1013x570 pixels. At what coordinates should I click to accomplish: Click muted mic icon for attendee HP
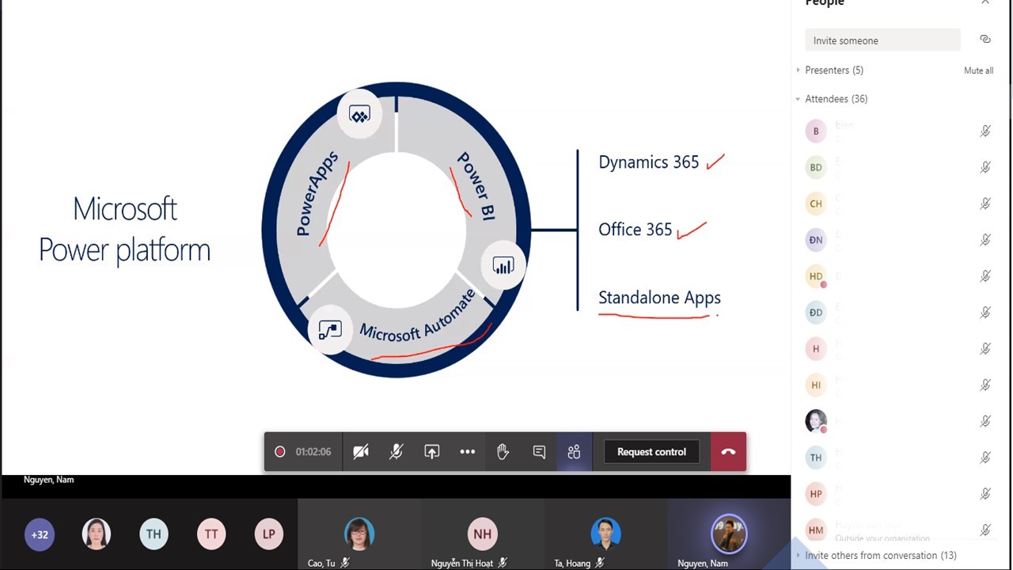point(985,494)
